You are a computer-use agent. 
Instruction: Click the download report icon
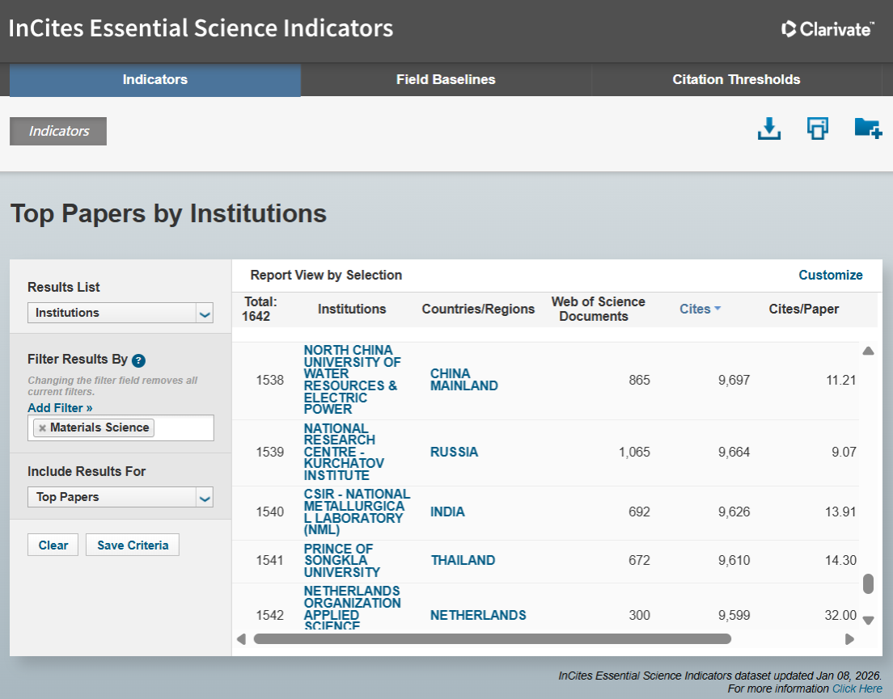coord(768,128)
